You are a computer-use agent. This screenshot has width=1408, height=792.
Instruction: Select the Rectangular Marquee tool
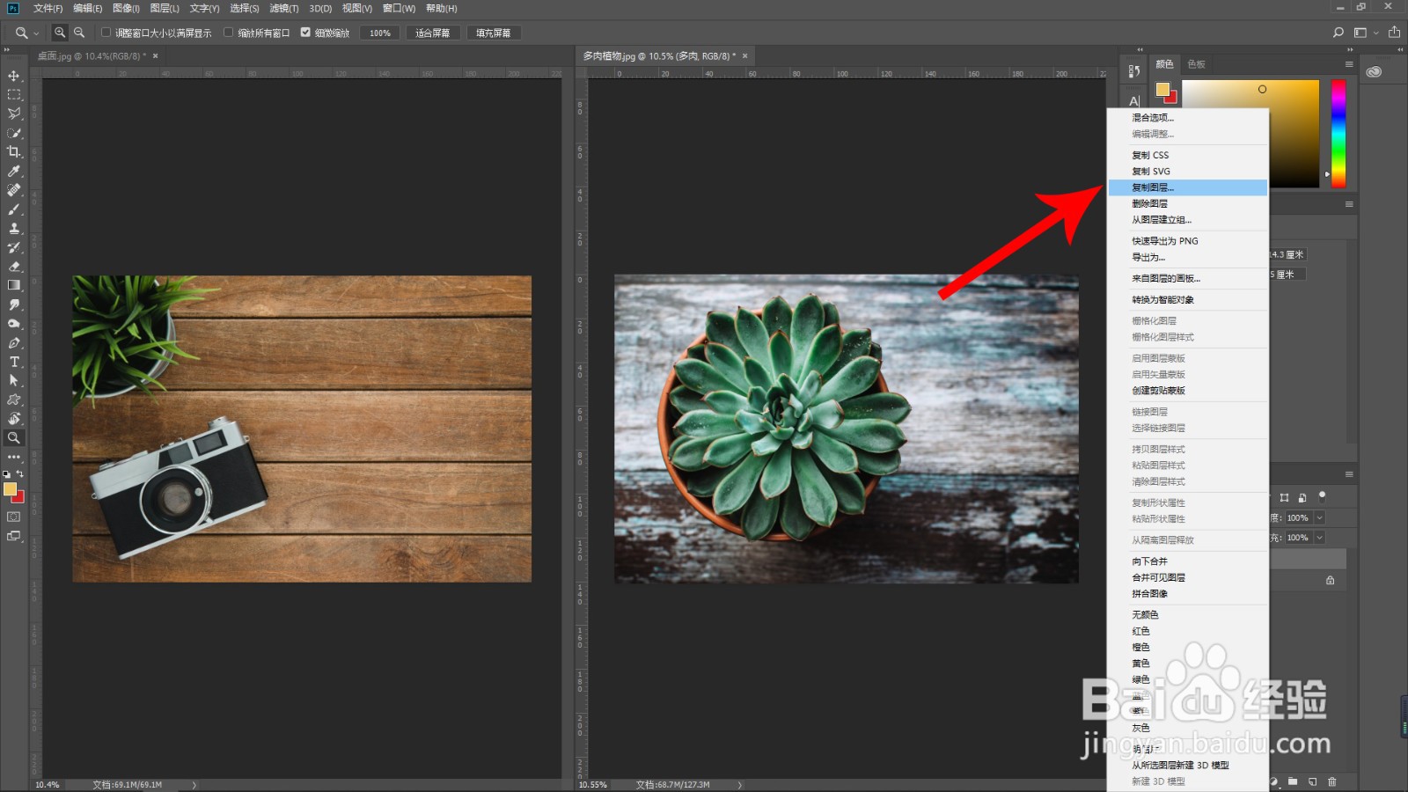(14, 95)
